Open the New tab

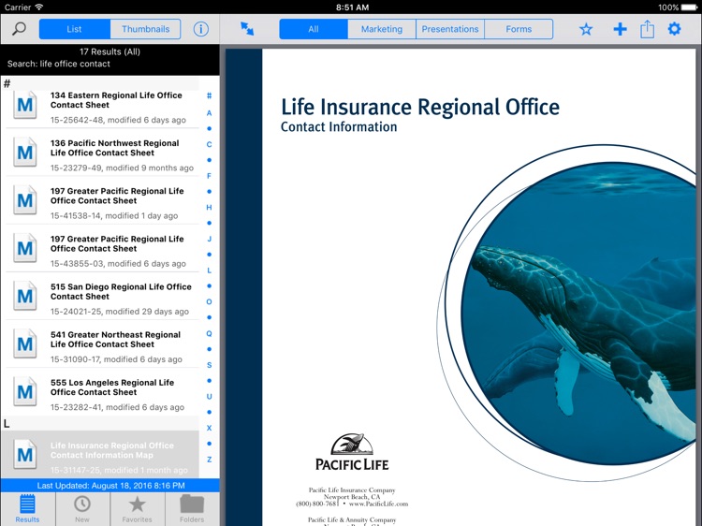pyautogui.click(x=82, y=509)
